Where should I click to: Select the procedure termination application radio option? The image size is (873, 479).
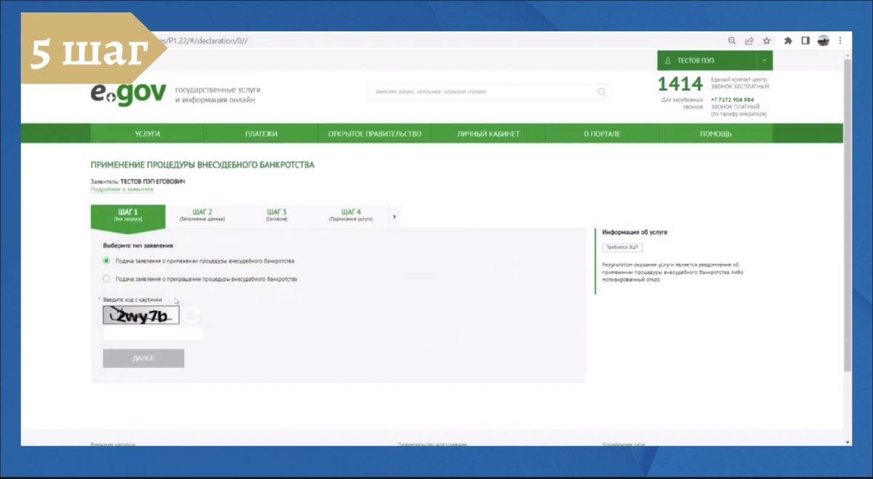pyautogui.click(x=106, y=278)
